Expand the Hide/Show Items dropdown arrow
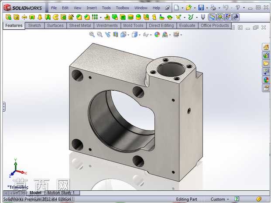The height and width of the screenshot is (203, 271). [x=151, y=35]
